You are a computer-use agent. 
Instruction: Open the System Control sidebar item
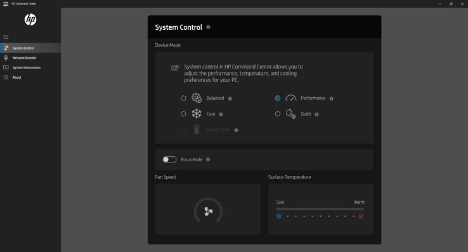coord(30,48)
